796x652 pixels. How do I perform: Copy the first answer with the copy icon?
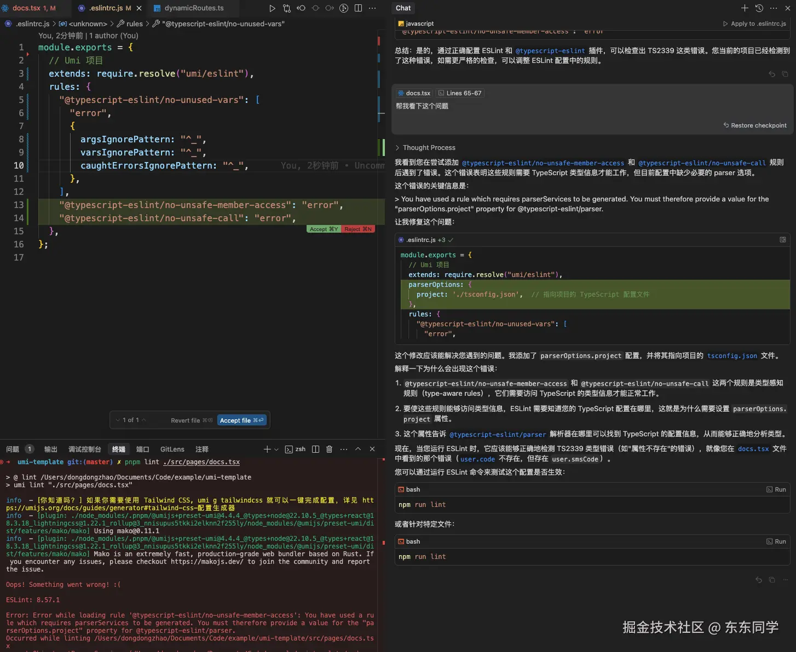tap(785, 74)
